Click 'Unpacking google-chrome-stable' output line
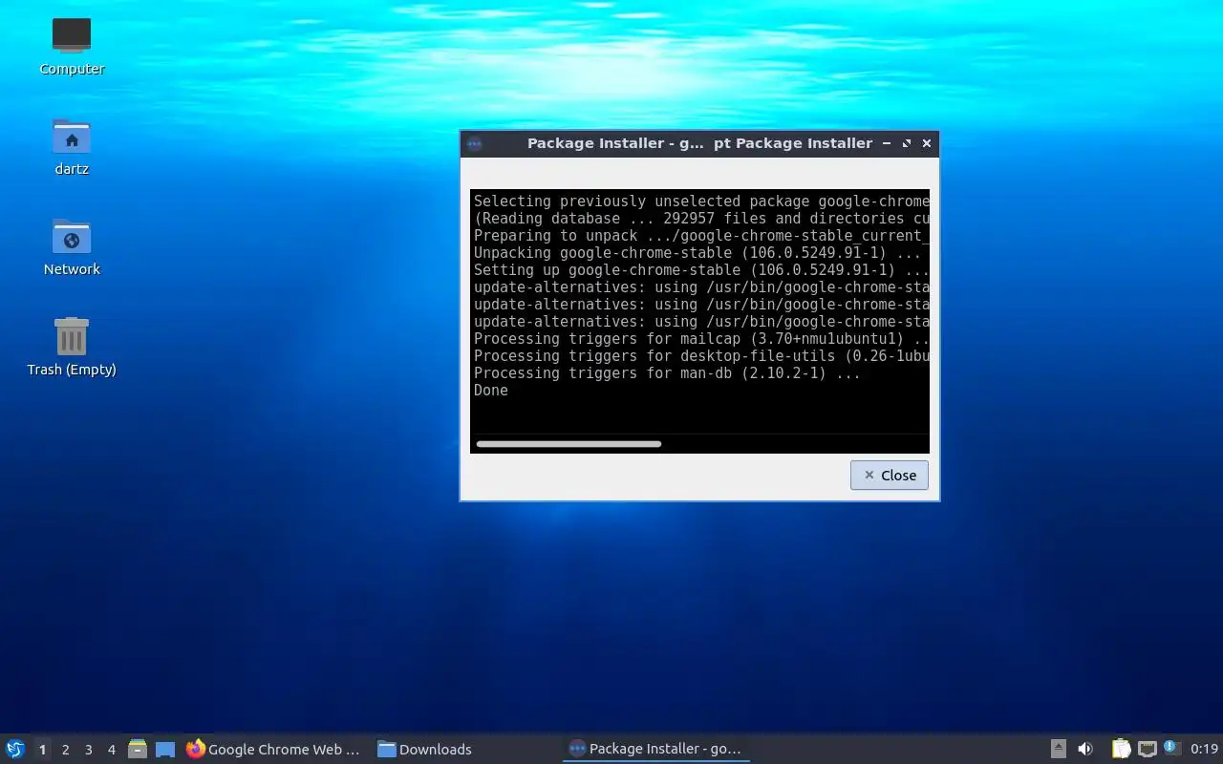This screenshot has height=764, width=1223. pos(697,252)
